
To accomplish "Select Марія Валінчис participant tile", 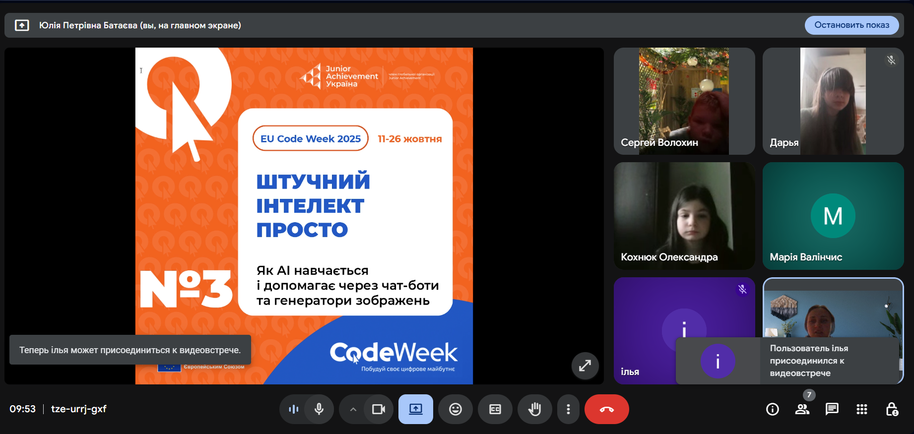I will (833, 216).
